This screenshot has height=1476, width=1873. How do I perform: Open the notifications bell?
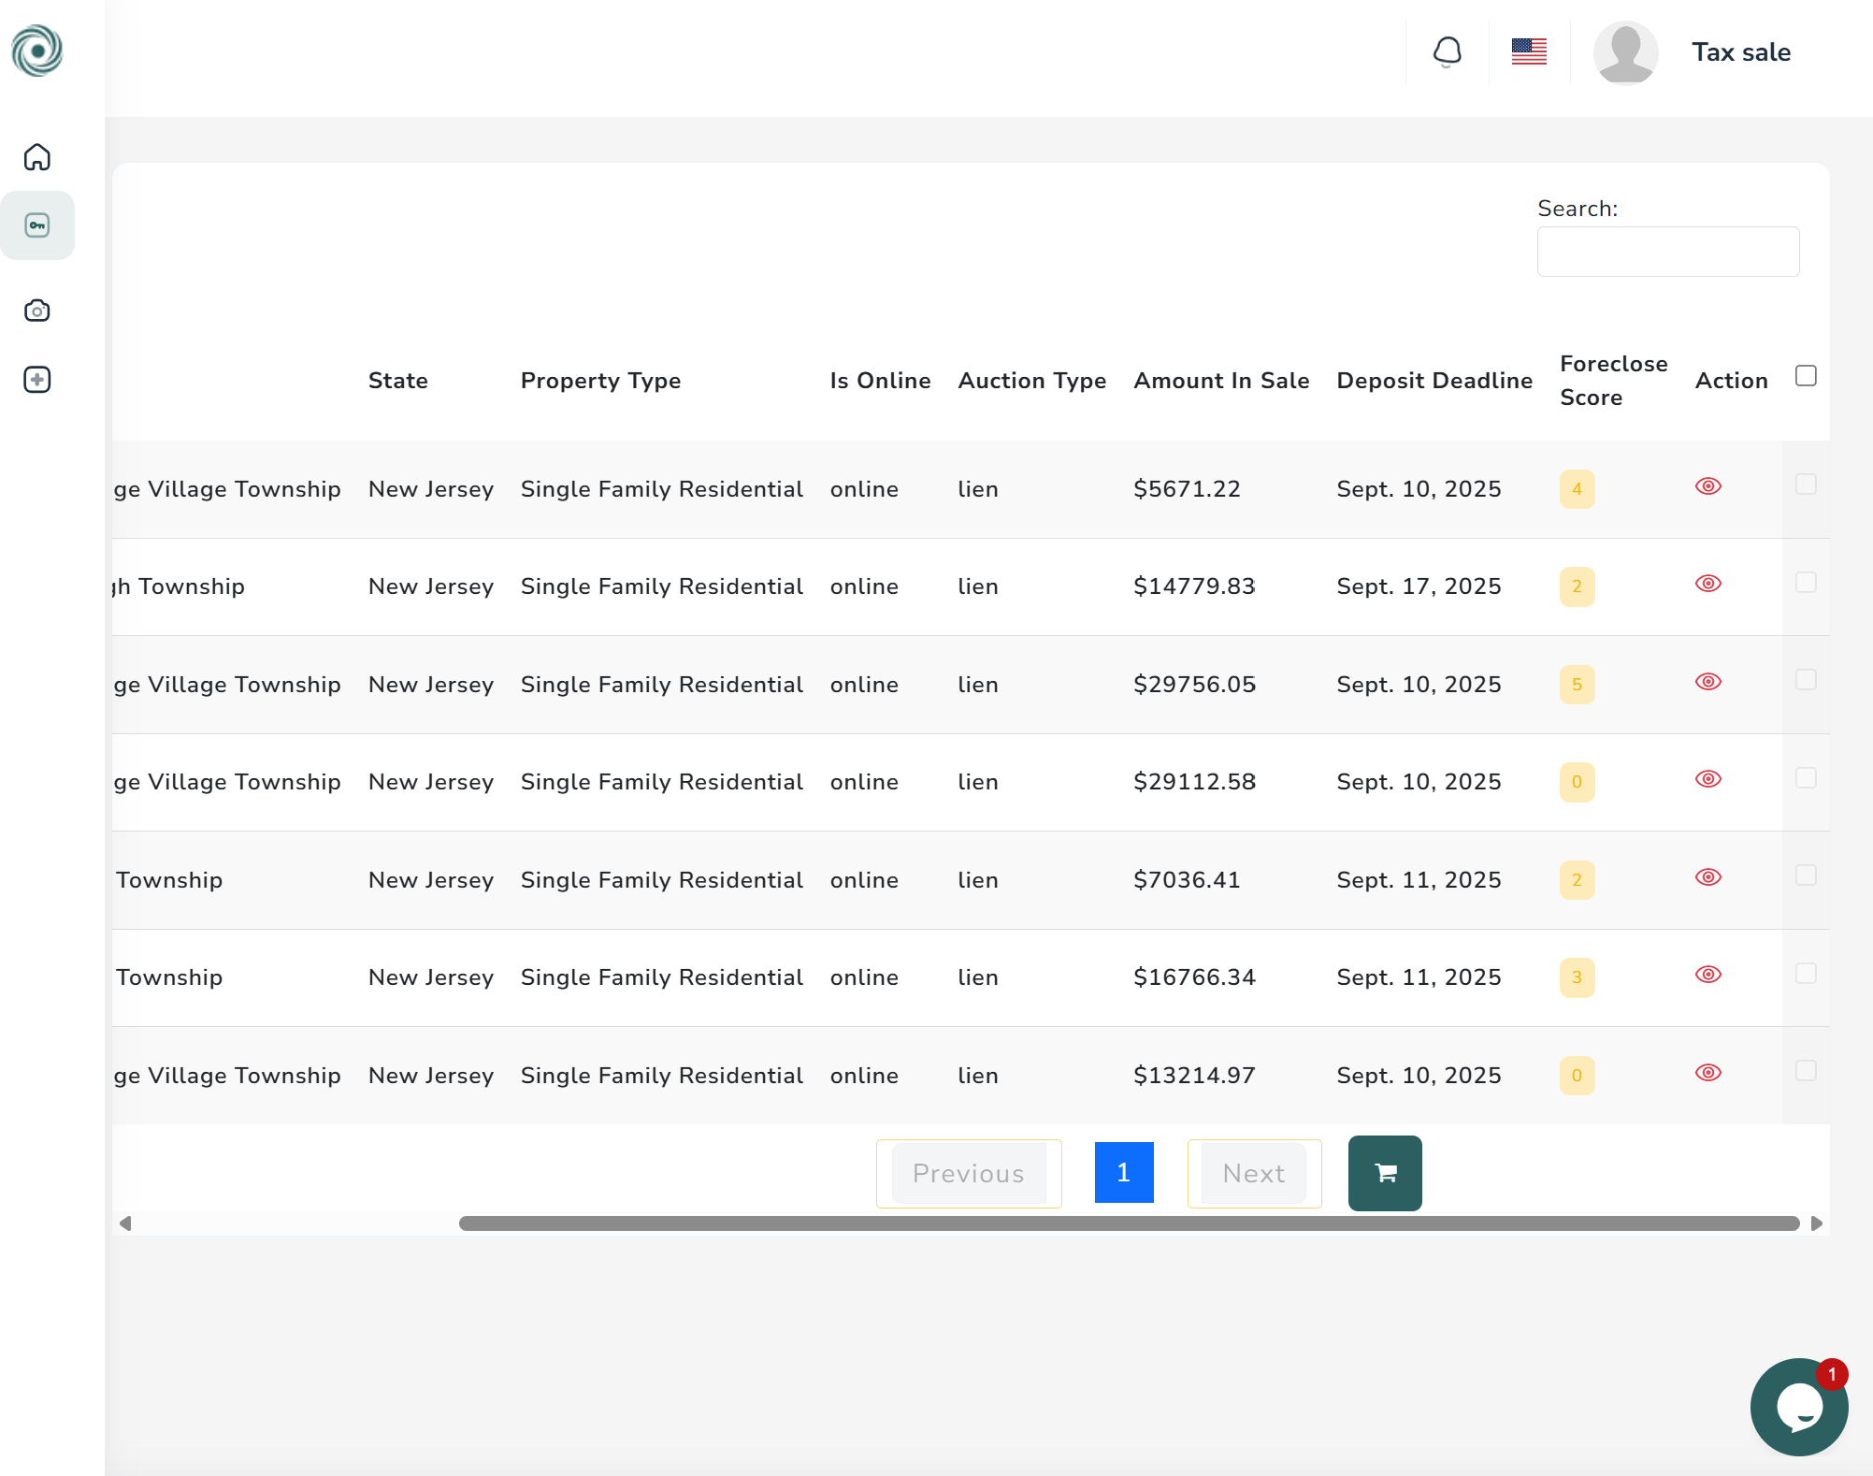(1447, 52)
